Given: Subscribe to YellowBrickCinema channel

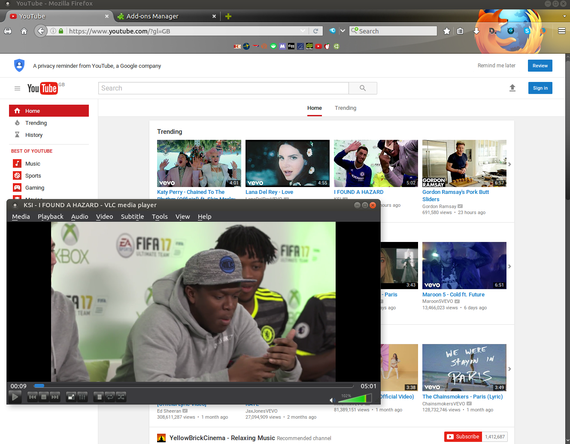Looking at the screenshot, I should 463,437.
